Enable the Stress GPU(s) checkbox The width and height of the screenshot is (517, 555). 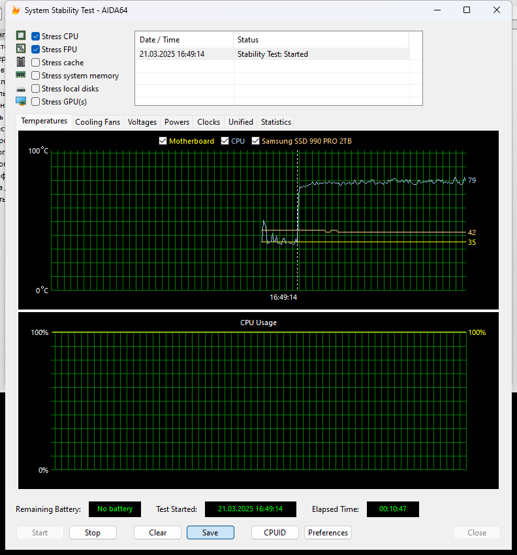pos(35,102)
